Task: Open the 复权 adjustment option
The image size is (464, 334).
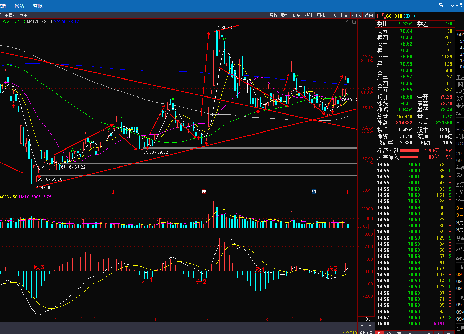Action: [274, 15]
